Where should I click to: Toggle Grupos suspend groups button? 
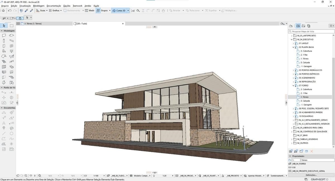tap(98, 11)
